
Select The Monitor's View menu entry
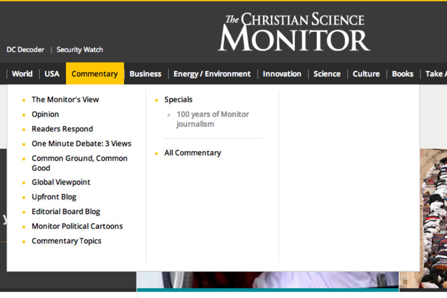65,99
